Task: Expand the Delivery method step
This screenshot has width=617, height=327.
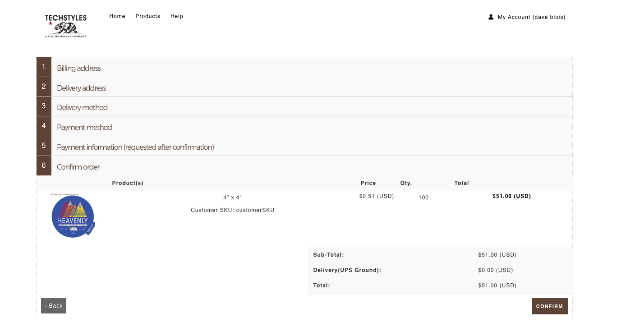Action: pyautogui.click(x=304, y=107)
